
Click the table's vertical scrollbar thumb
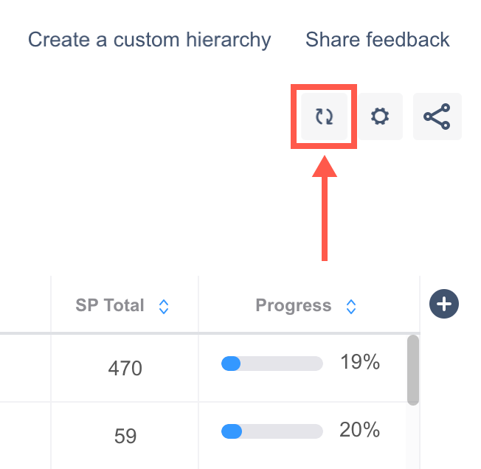[x=413, y=369]
